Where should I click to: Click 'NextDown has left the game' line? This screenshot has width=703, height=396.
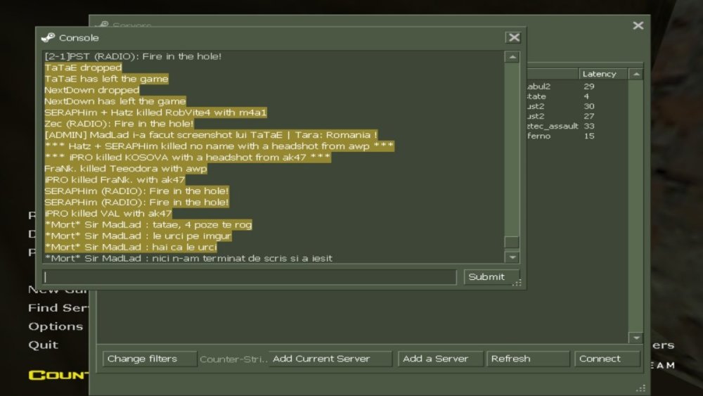pyautogui.click(x=115, y=101)
